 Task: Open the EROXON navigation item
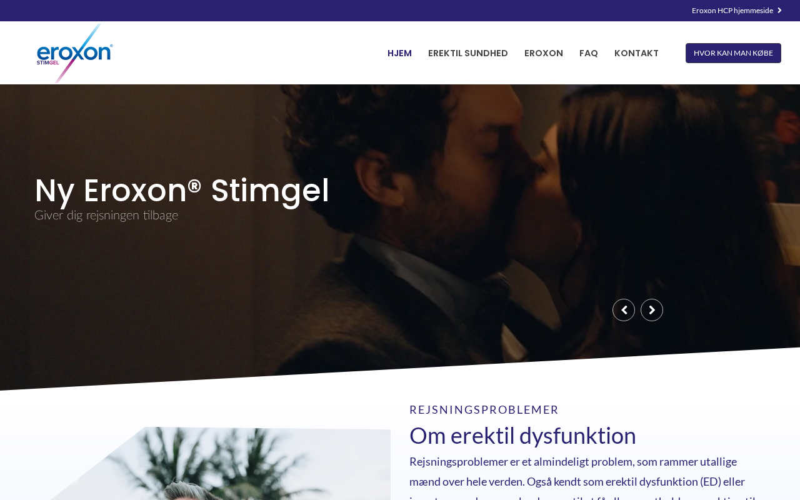pyautogui.click(x=544, y=53)
